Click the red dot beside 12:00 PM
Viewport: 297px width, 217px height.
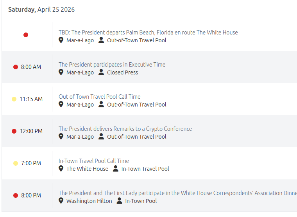tap(14, 131)
